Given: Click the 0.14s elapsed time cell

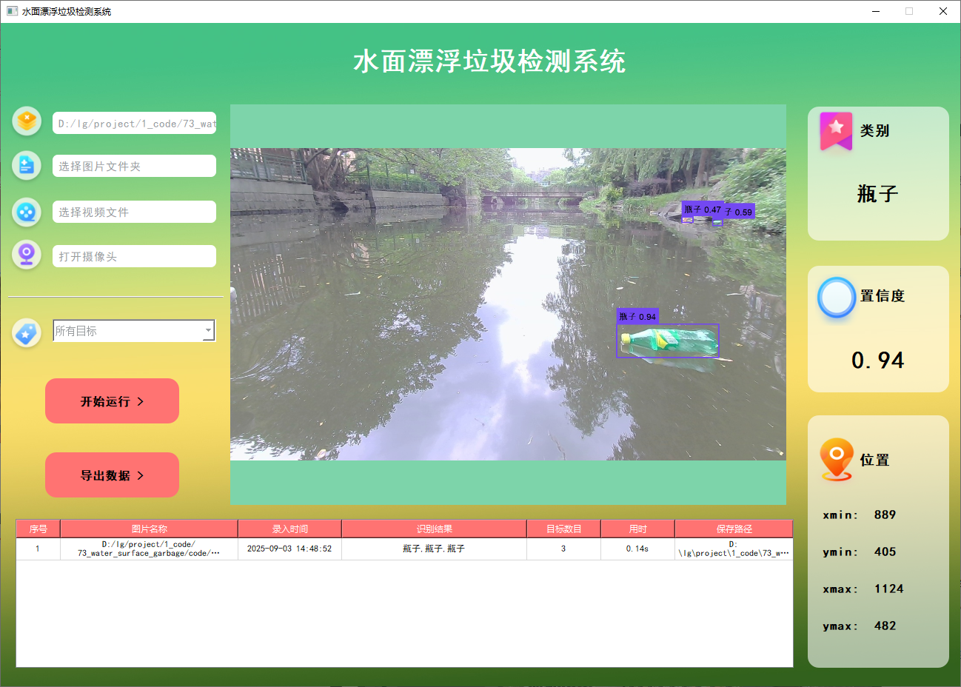Looking at the screenshot, I should click(637, 549).
